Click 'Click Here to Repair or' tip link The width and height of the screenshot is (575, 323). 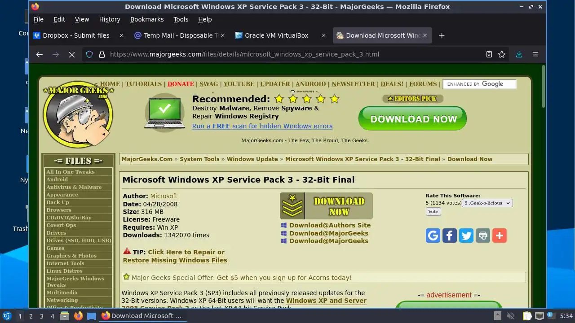(x=186, y=252)
